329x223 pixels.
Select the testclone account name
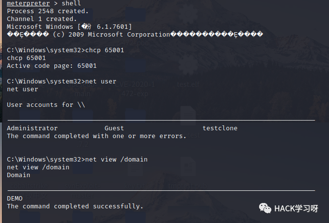tap(220, 128)
